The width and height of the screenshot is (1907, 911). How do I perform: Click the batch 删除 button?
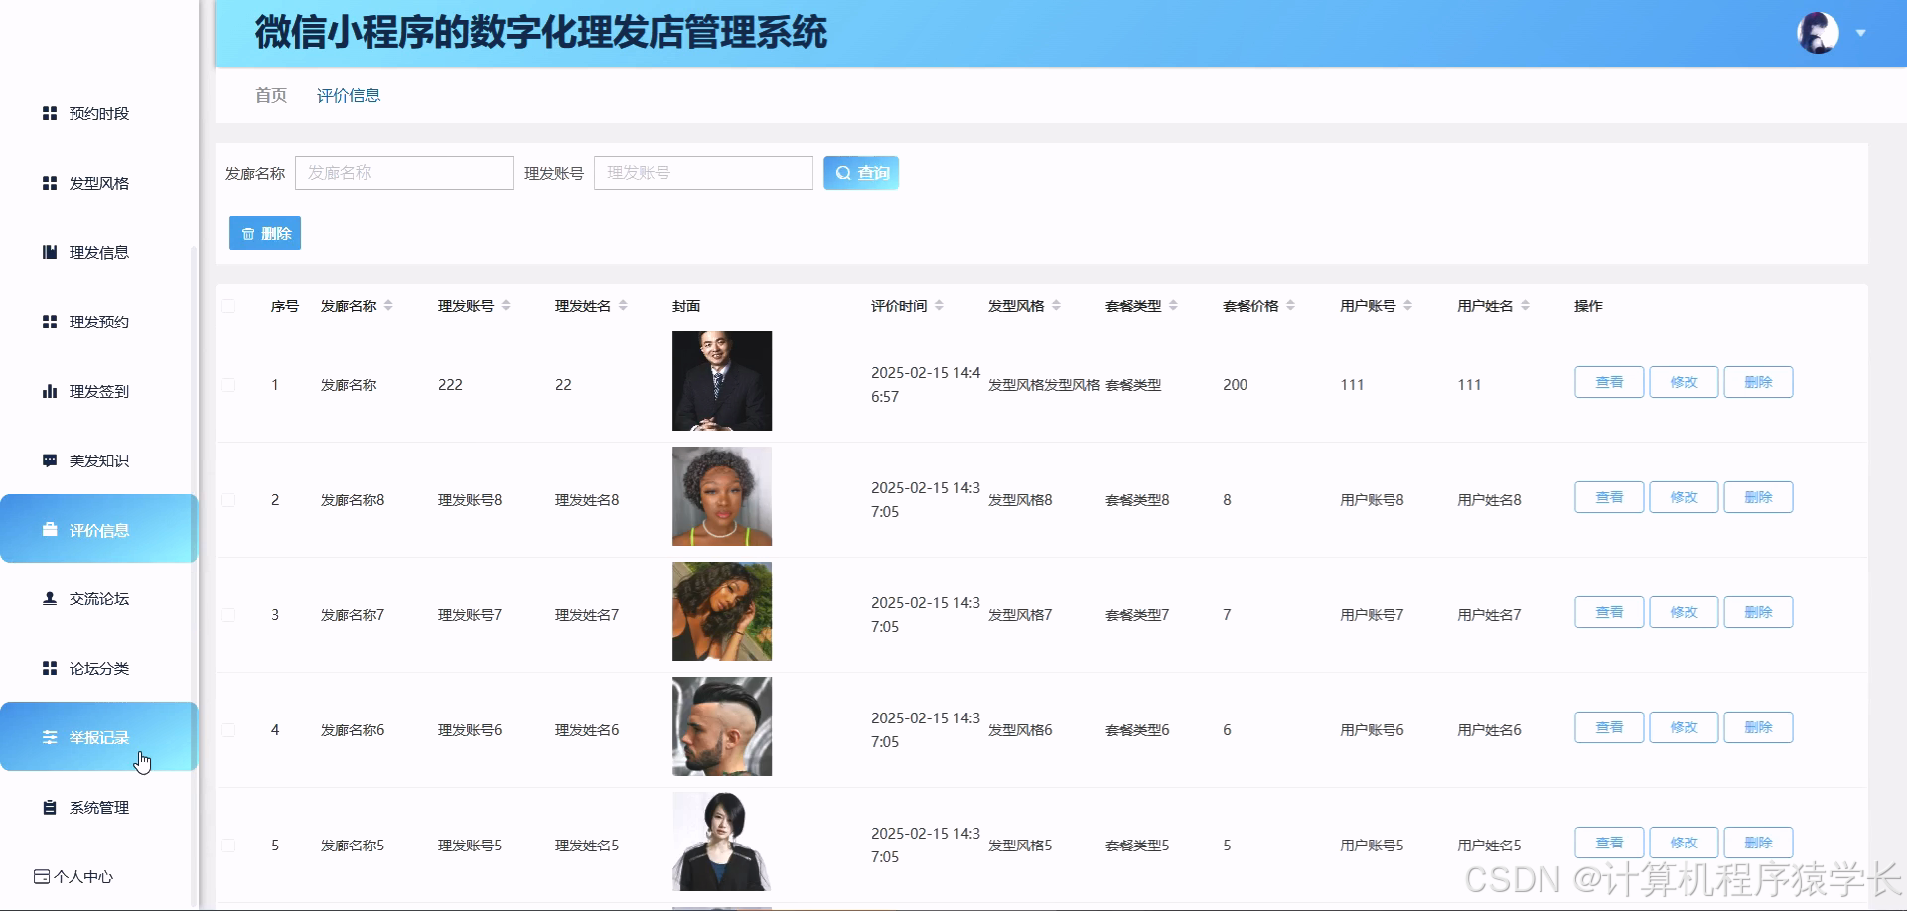[264, 233]
